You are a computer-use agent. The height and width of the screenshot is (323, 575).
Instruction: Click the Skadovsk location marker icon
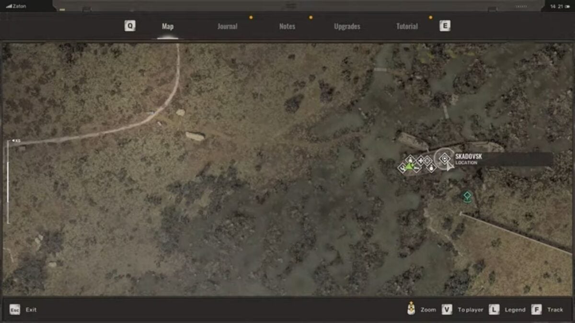tap(444, 158)
